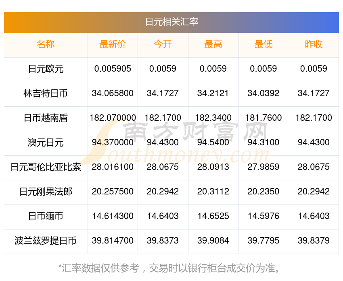Select the 日币越南盾 row label
Image resolution: width=343 pixels, height=281 pixels.
pyautogui.click(x=46, y=118)
